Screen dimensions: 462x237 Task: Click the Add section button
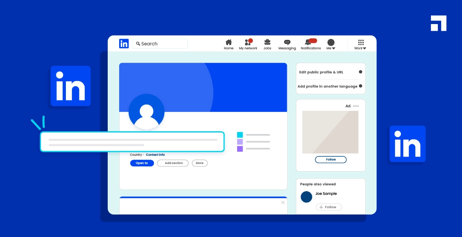tap(173, 163)
